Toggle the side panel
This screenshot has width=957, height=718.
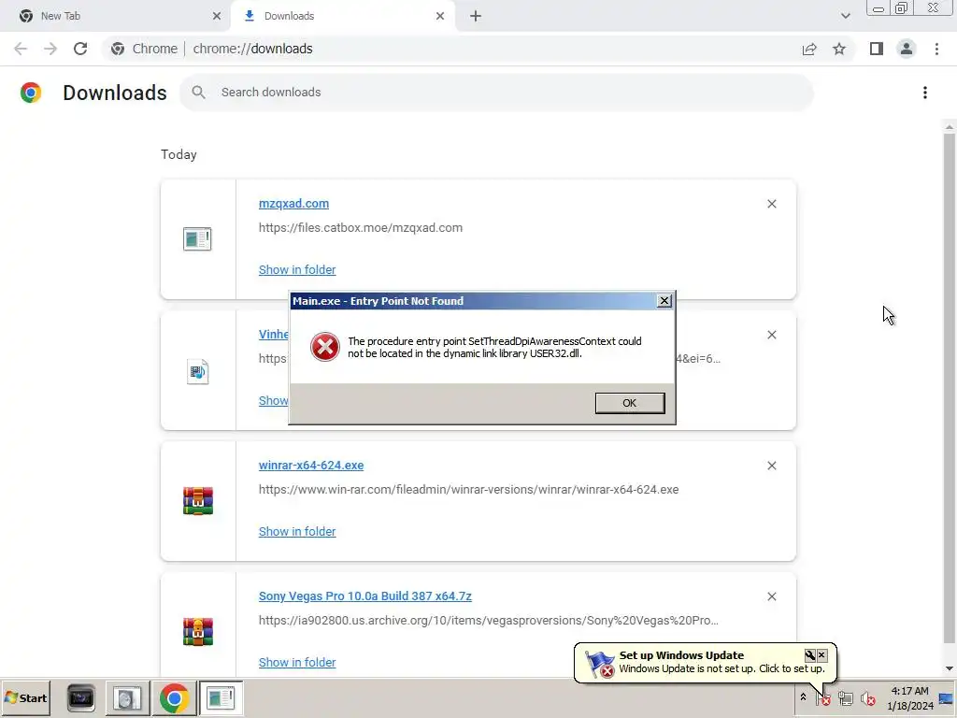pos(877,49)
